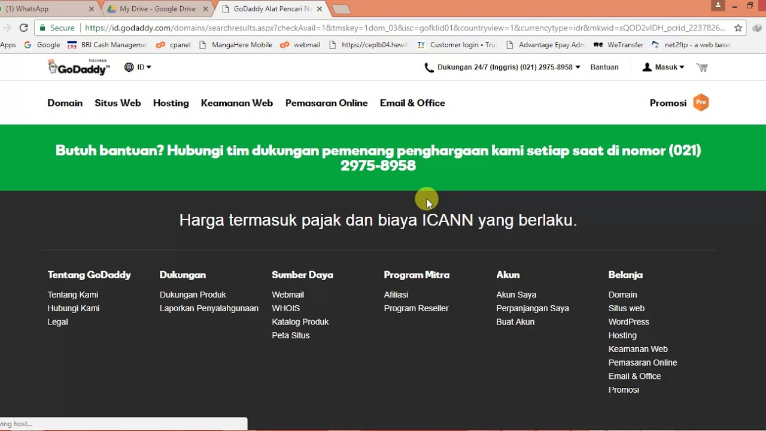Open Akun Saya footer link

pos(516,295)
